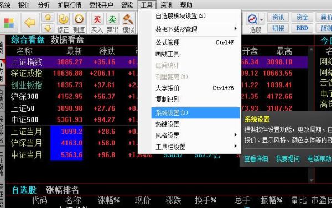Click the BBD toolbar button

[302, 28]
